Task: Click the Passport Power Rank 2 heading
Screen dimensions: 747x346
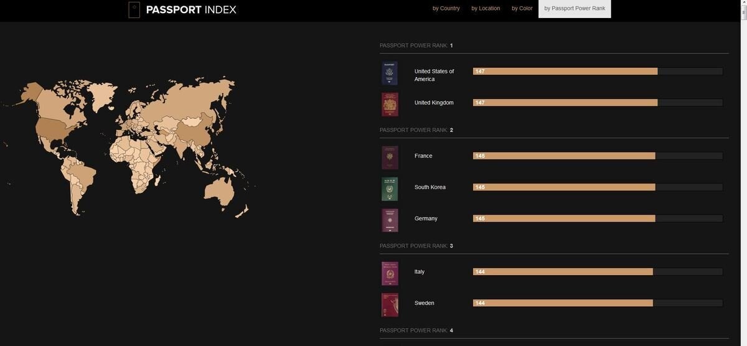Action: click(416, 130)
